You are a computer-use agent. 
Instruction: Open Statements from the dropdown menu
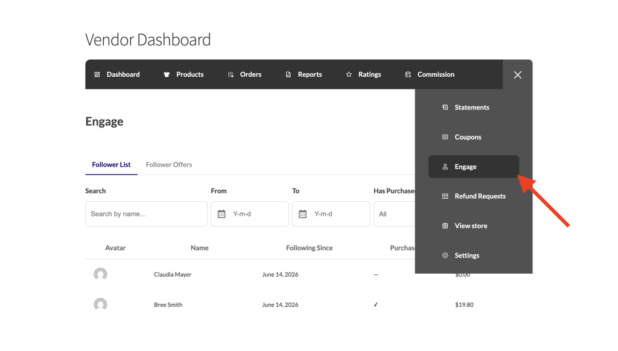[x=474, y=108]
